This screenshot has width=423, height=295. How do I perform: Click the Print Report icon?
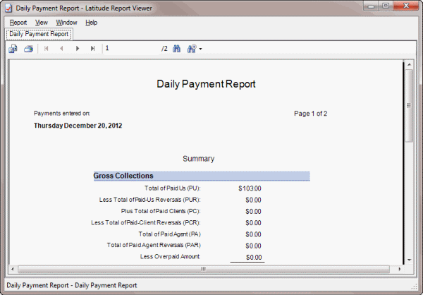tap(29, 49)
